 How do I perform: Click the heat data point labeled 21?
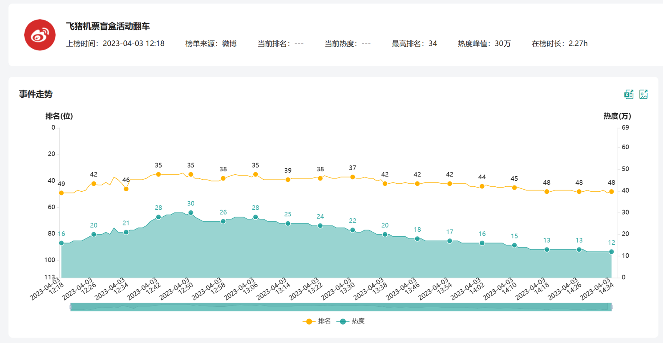tap(126, 232)
